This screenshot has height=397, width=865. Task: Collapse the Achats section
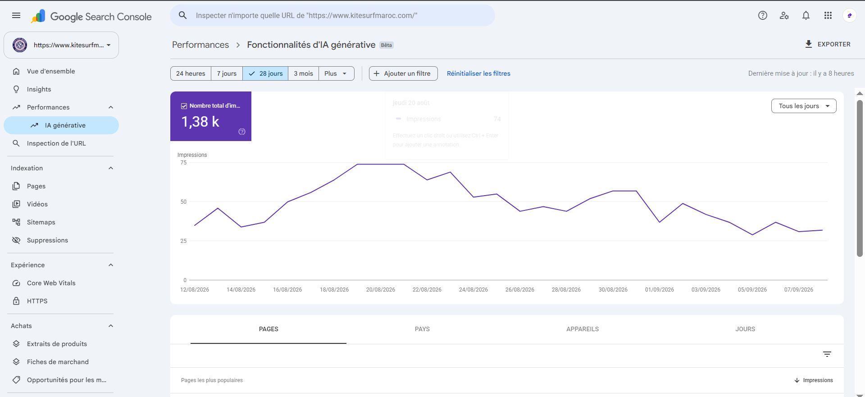[x=111, y=326]
